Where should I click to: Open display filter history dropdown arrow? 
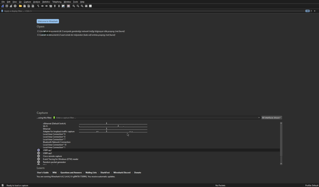pyautogui.click(x=311, y=11)
